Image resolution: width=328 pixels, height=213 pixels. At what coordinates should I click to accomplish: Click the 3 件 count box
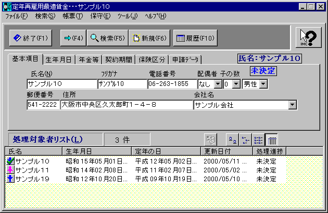(x=127, y=140)
